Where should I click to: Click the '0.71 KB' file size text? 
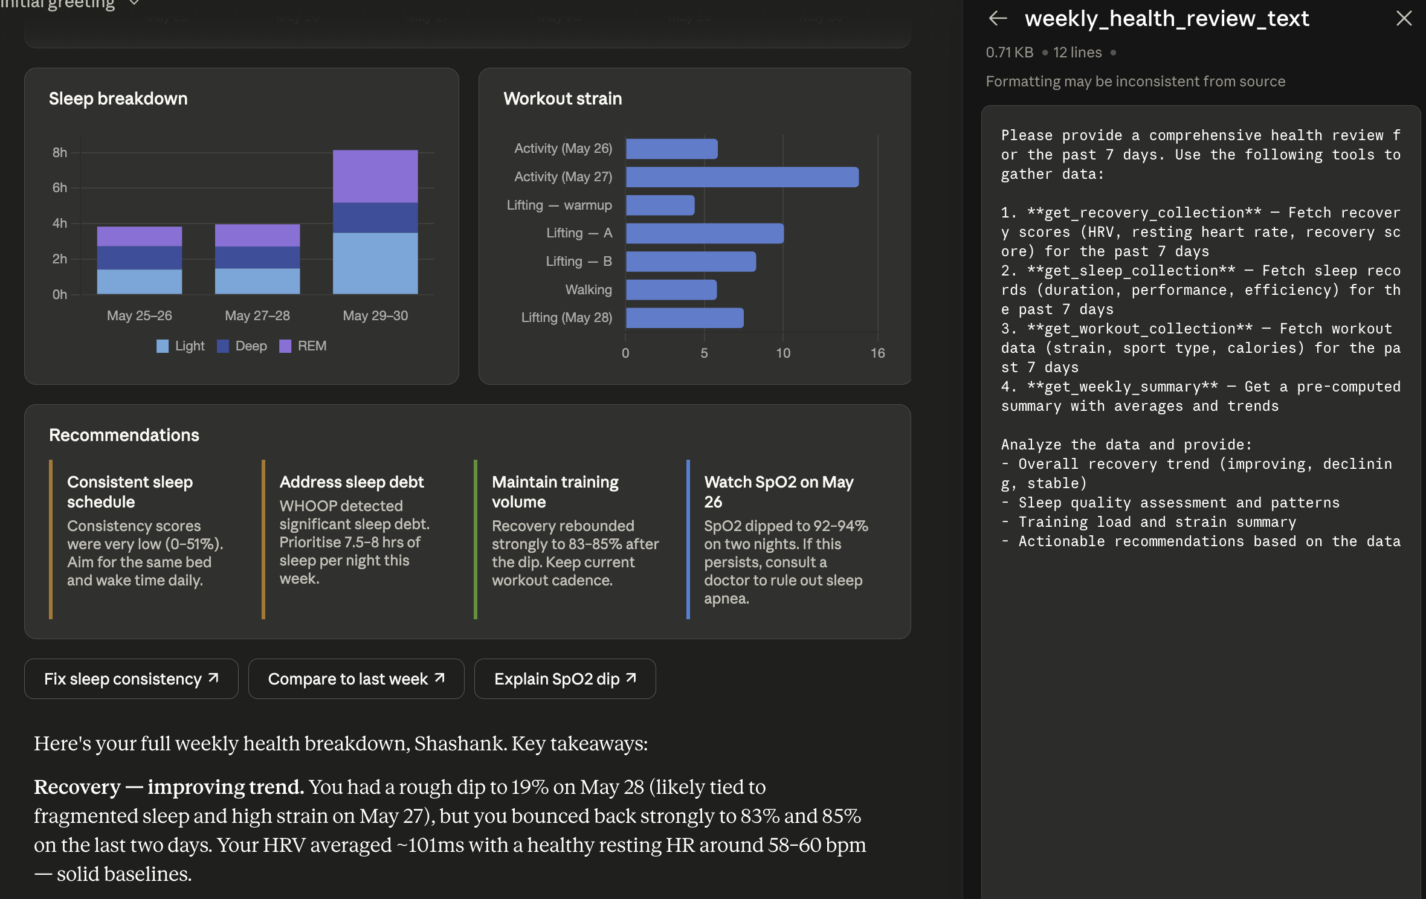1010,53
